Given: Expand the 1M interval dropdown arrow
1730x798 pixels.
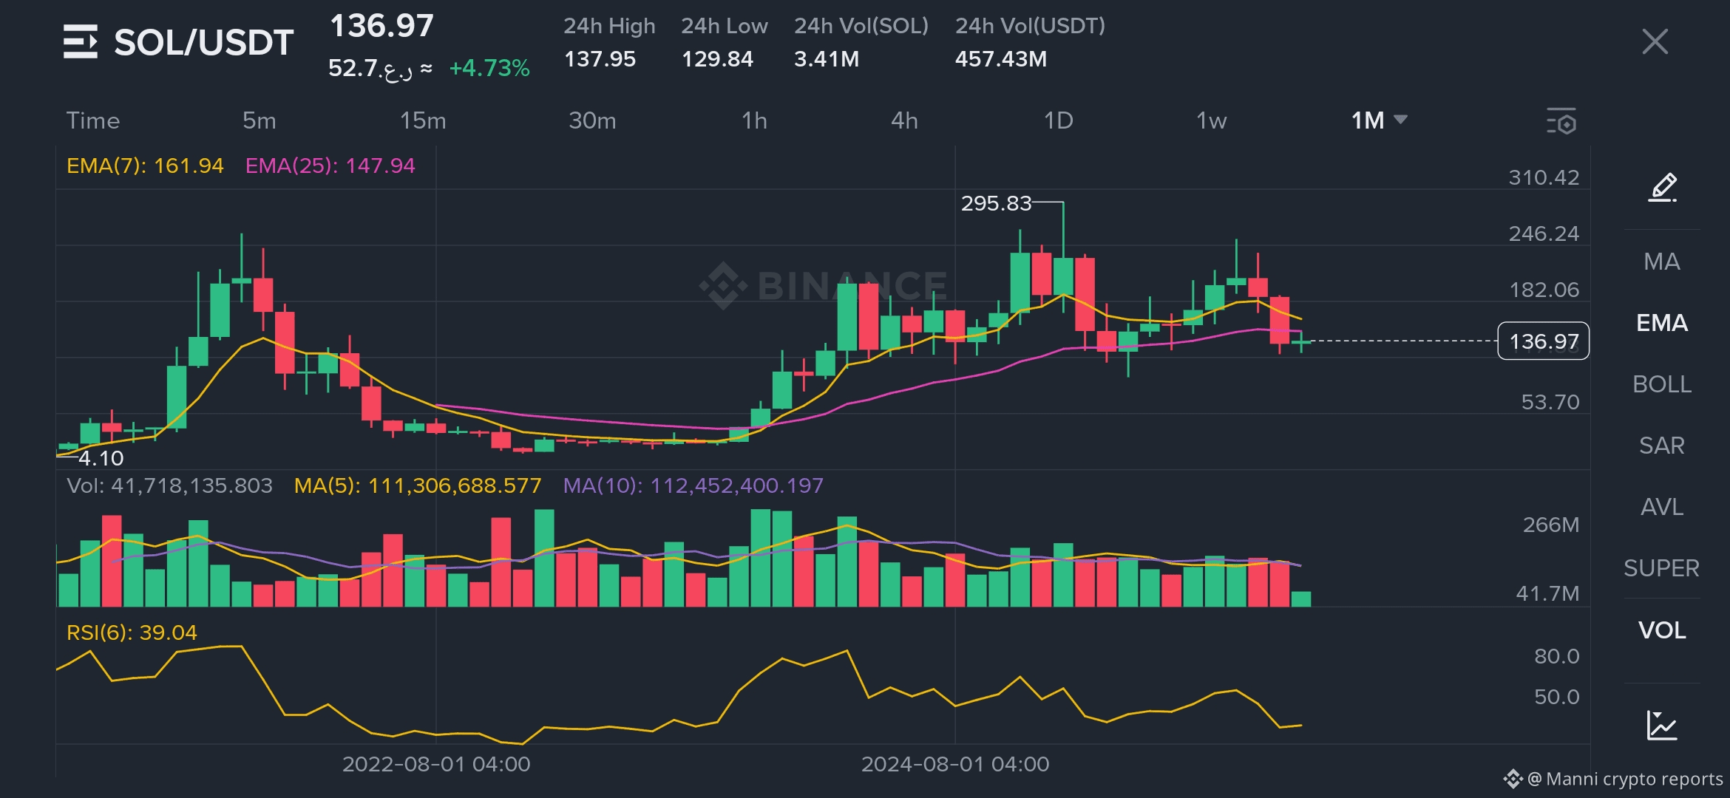Looking at the screenshot, I should (x=1400, y=120).
